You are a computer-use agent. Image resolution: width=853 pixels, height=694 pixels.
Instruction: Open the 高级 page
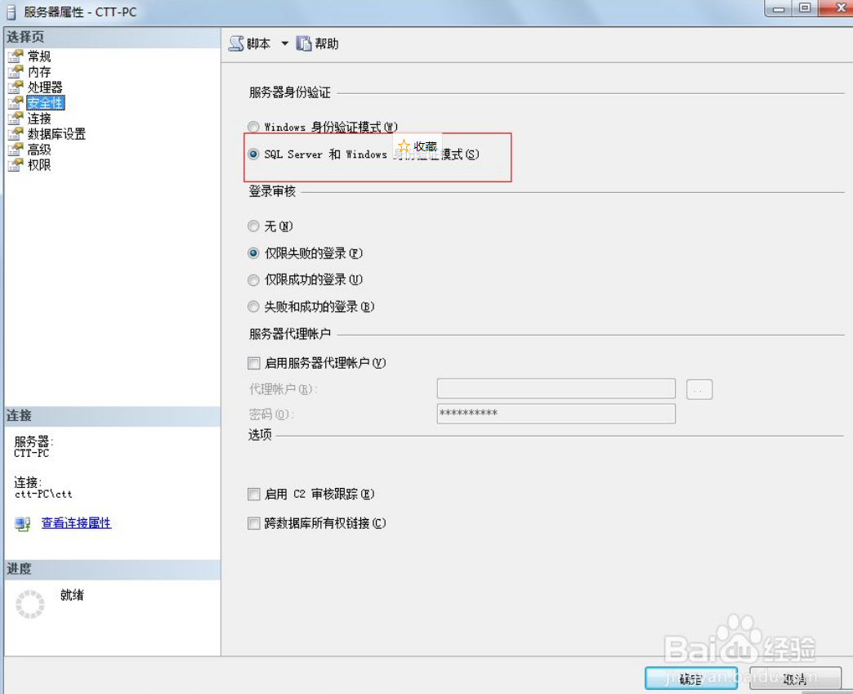point(39,149)
